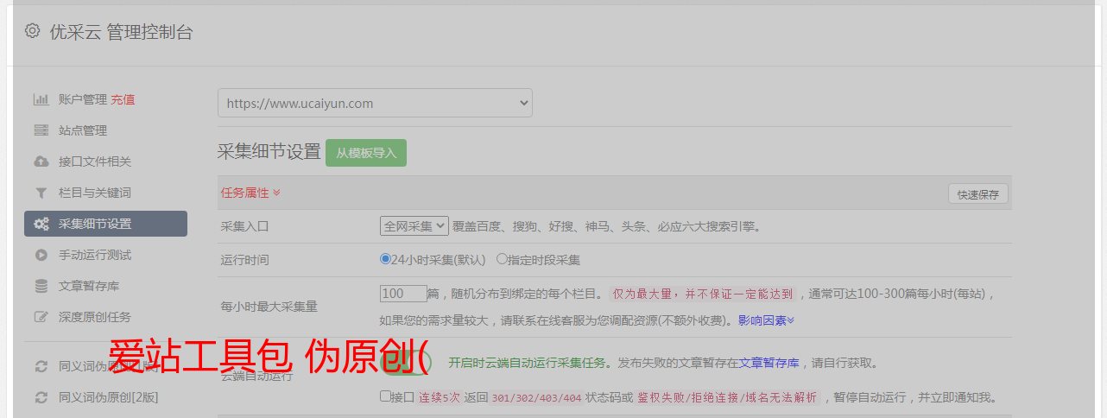The width and height of the screenshot is (1107, 418).
Task: Open the 文章暂存库 link in description
Action: click(769, 363)
